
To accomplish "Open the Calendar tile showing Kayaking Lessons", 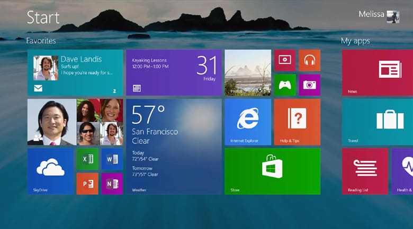I will click(174, 72).
